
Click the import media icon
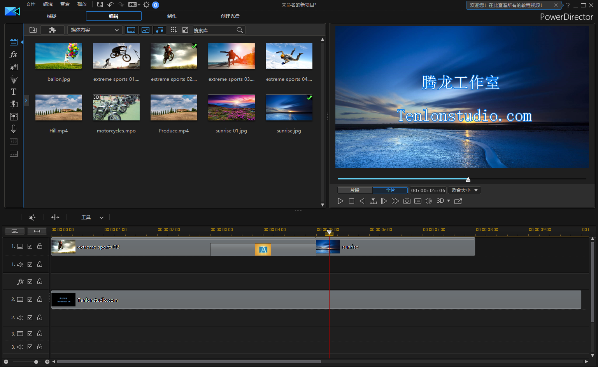(33, 30)
